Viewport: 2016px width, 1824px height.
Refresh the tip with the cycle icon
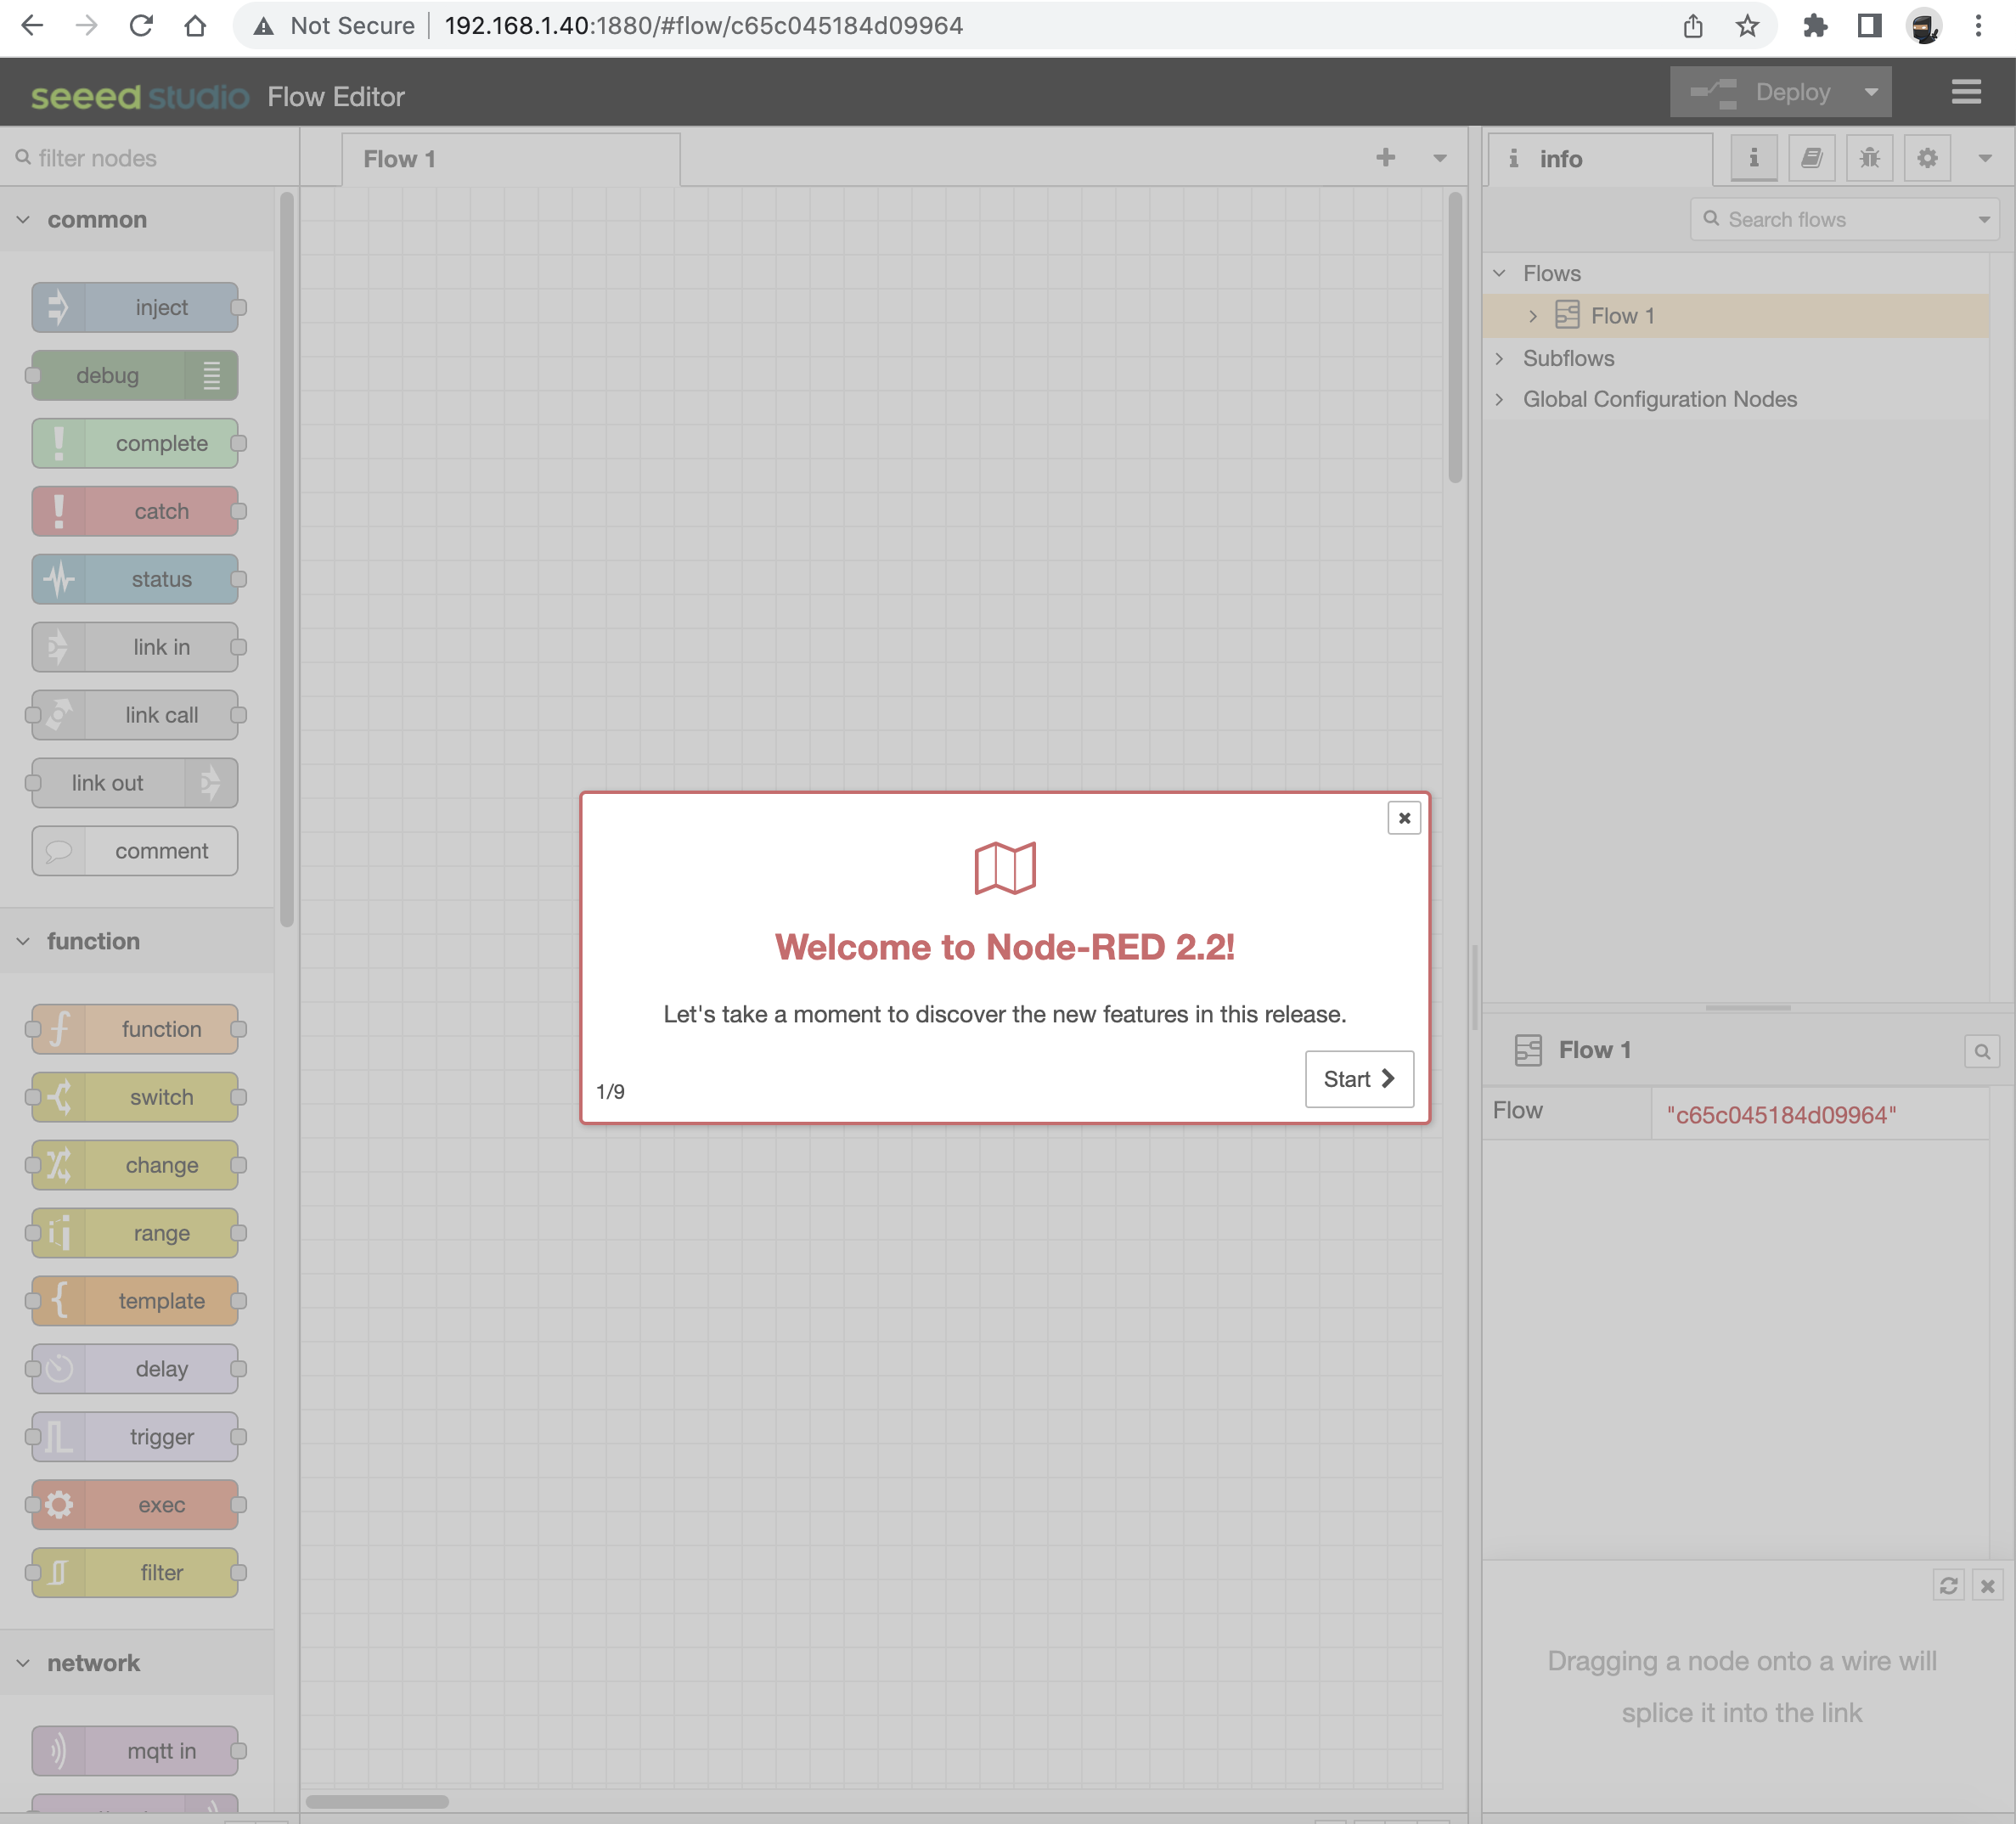coord(1948,1586)
